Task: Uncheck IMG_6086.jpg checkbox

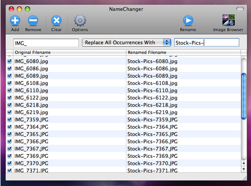Action: click(10, 68)
